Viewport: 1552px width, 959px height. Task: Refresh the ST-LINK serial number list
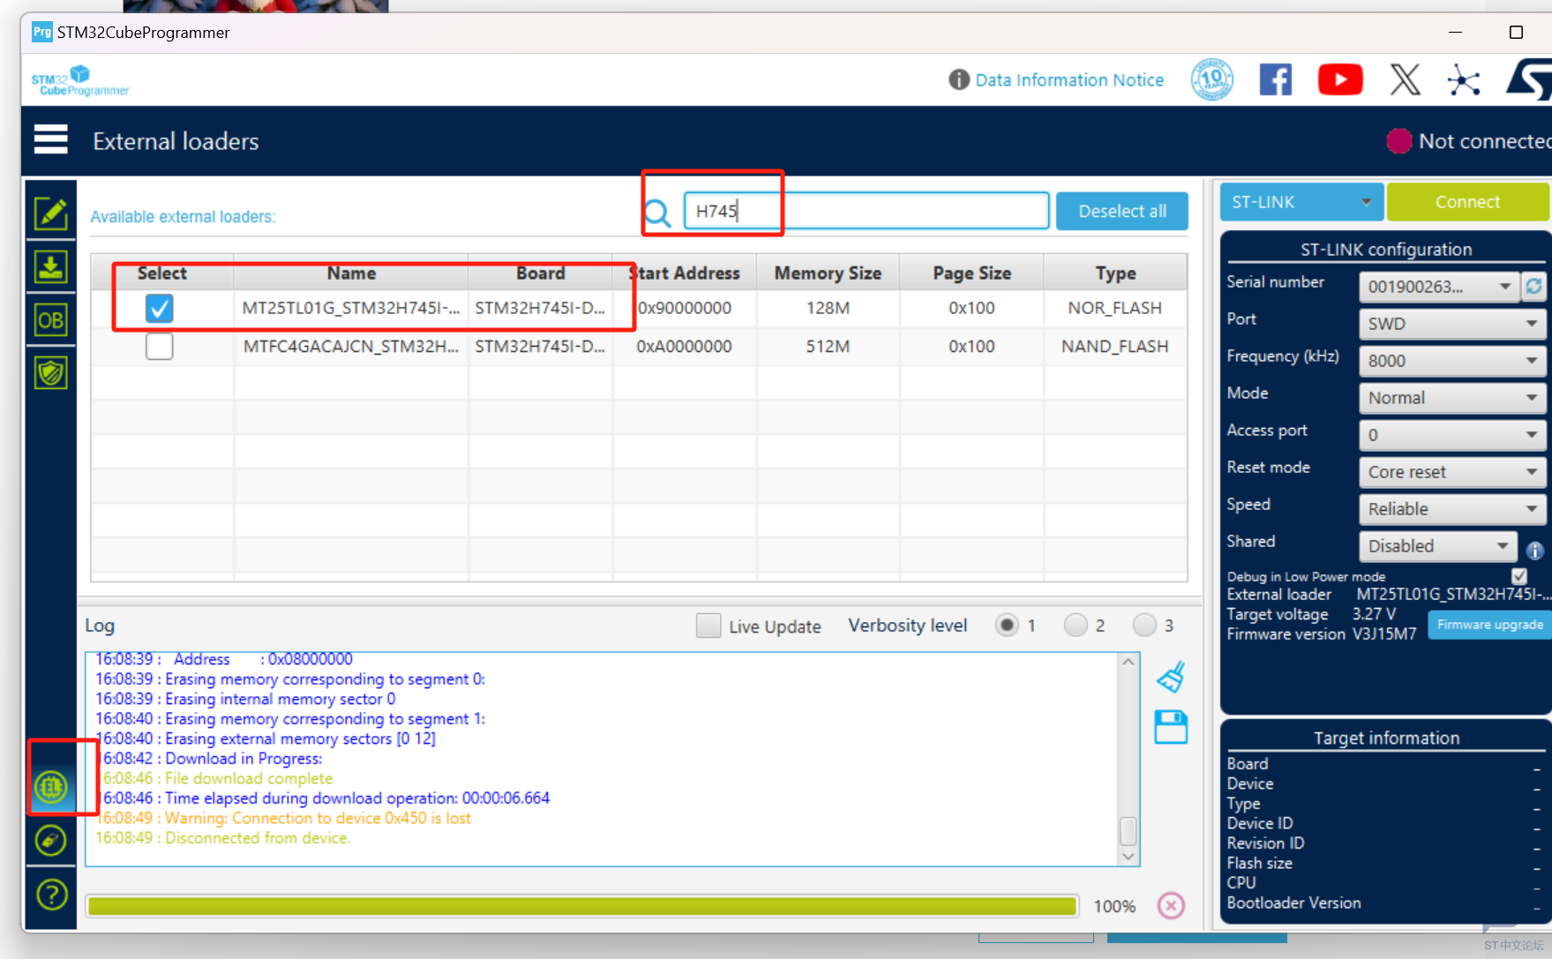point(1534,286)
